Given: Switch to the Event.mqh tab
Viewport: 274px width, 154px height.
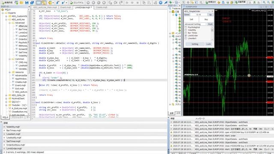Looking at the screenshot, I should (x=66, y=7).
